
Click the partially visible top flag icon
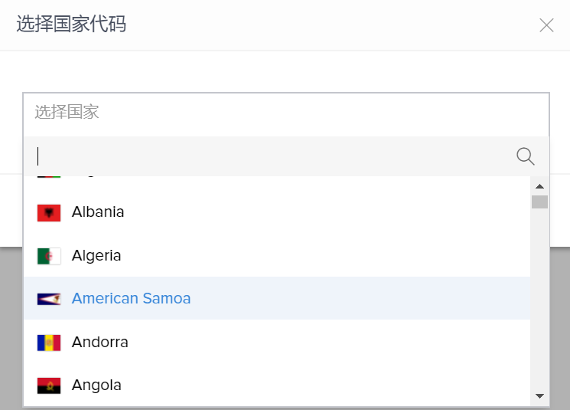48,178
